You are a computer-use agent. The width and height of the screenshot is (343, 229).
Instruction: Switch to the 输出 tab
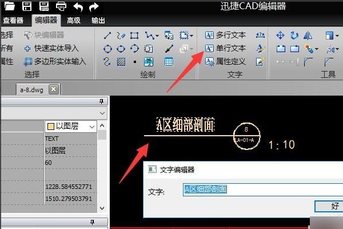(98, 21)
